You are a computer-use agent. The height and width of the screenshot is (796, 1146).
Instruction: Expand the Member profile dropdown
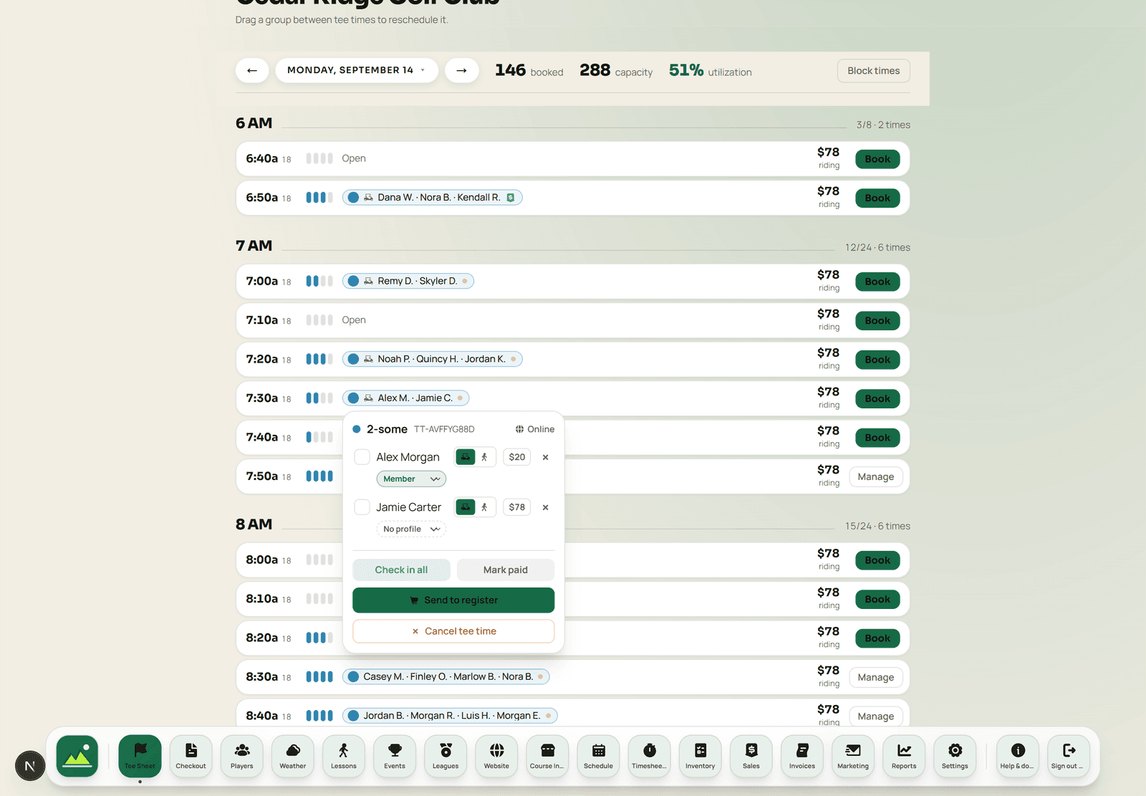click(411, 479)
